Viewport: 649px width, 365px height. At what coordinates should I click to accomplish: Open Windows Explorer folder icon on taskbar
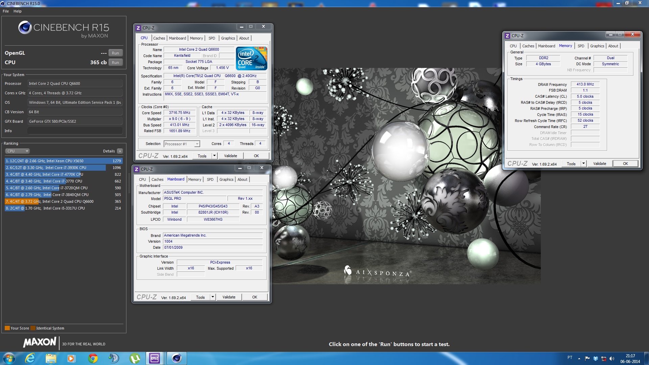[x=51, y=358]
